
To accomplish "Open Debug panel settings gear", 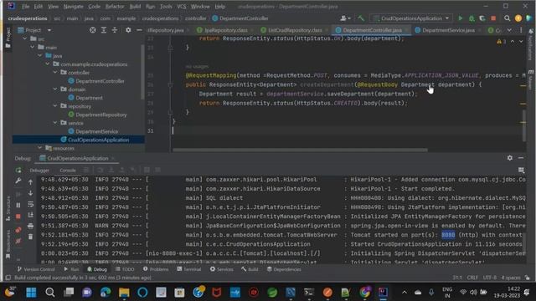I will coord(510,158).
